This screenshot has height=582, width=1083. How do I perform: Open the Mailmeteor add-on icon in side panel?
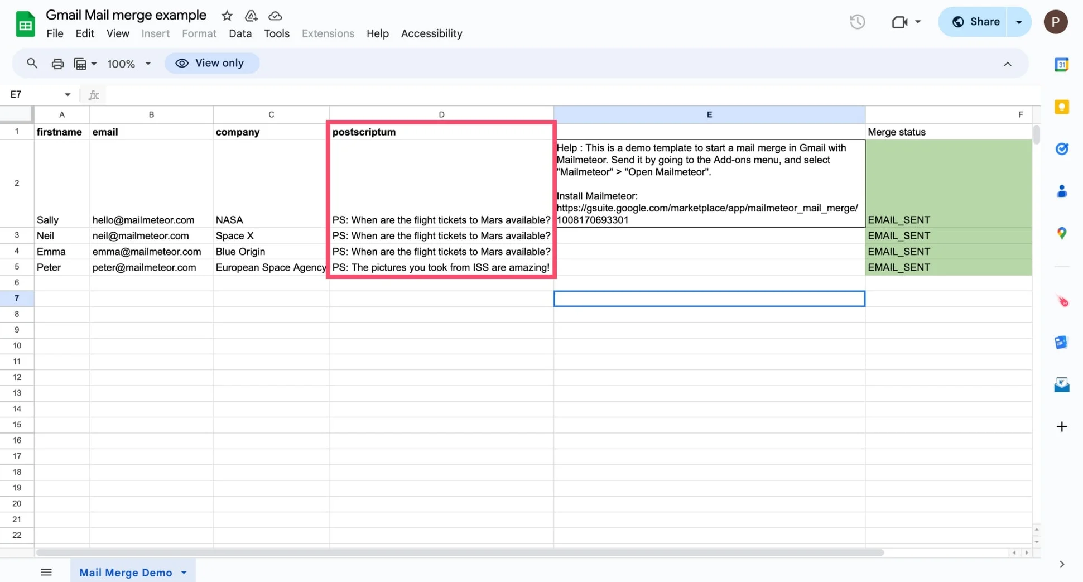tap(1062, 301)
